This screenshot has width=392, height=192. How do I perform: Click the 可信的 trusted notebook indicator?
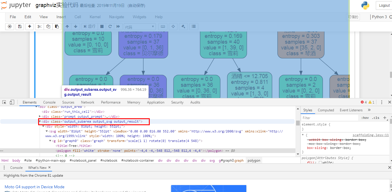pos(353,17)
